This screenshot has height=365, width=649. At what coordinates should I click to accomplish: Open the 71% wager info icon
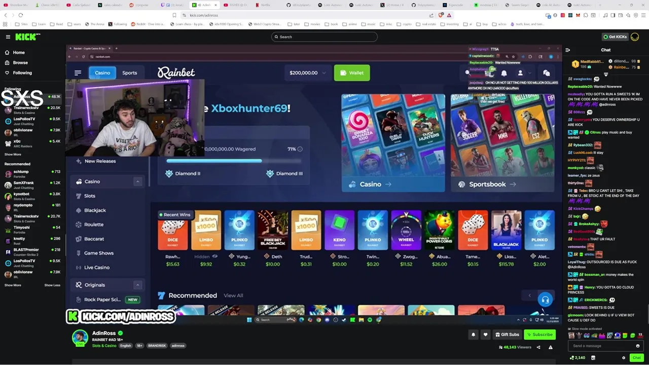300,149
